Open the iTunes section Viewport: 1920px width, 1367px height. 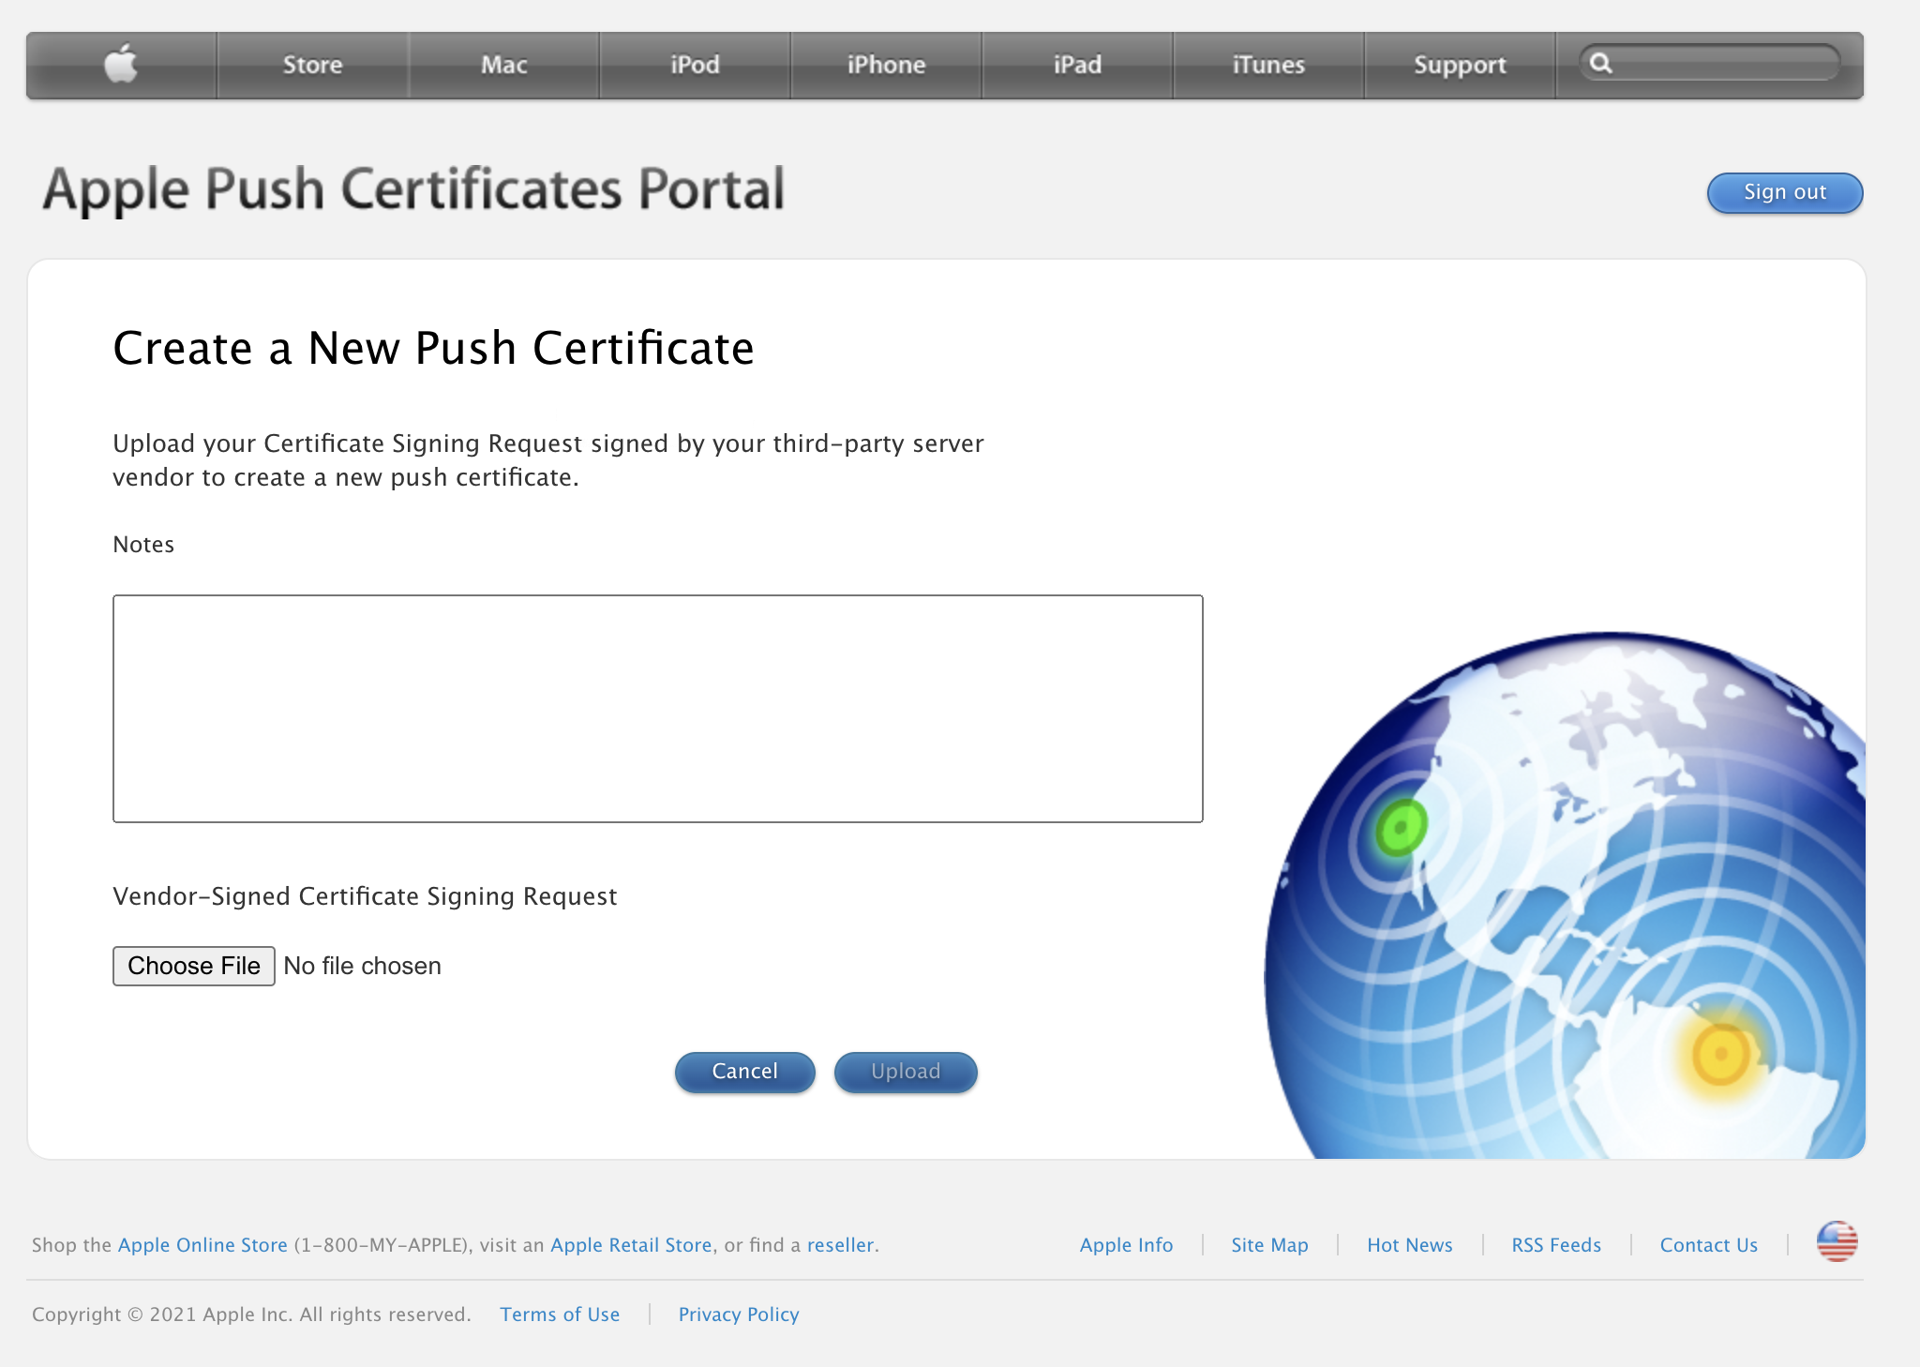point(1267,64)
